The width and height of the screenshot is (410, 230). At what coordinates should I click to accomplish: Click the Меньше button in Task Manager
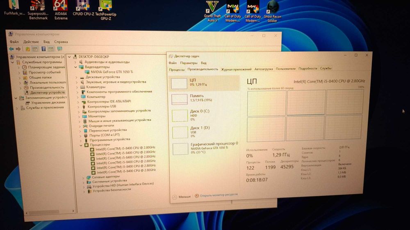[x=182, y=197]
